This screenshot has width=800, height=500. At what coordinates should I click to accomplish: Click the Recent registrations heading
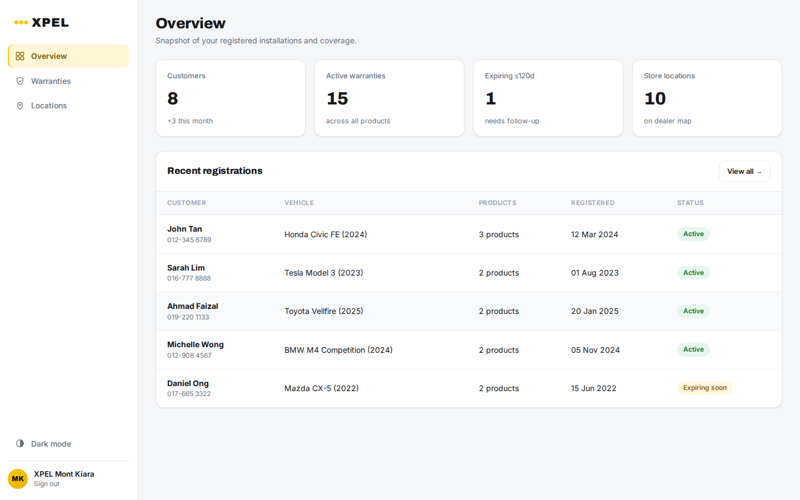click(x=215, y=171)
